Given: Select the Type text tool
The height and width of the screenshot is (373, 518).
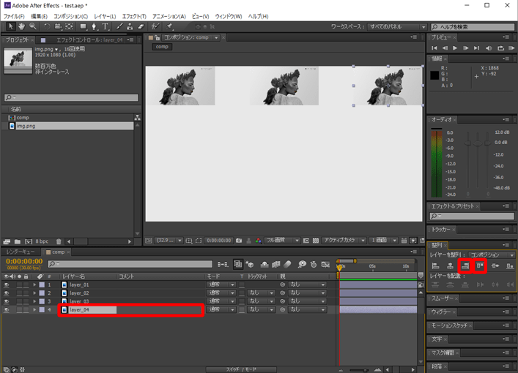Looking at the screenshot, I should coord(105,26).
